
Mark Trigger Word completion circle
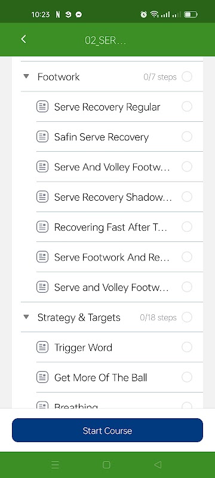click(x=187, y=347)
